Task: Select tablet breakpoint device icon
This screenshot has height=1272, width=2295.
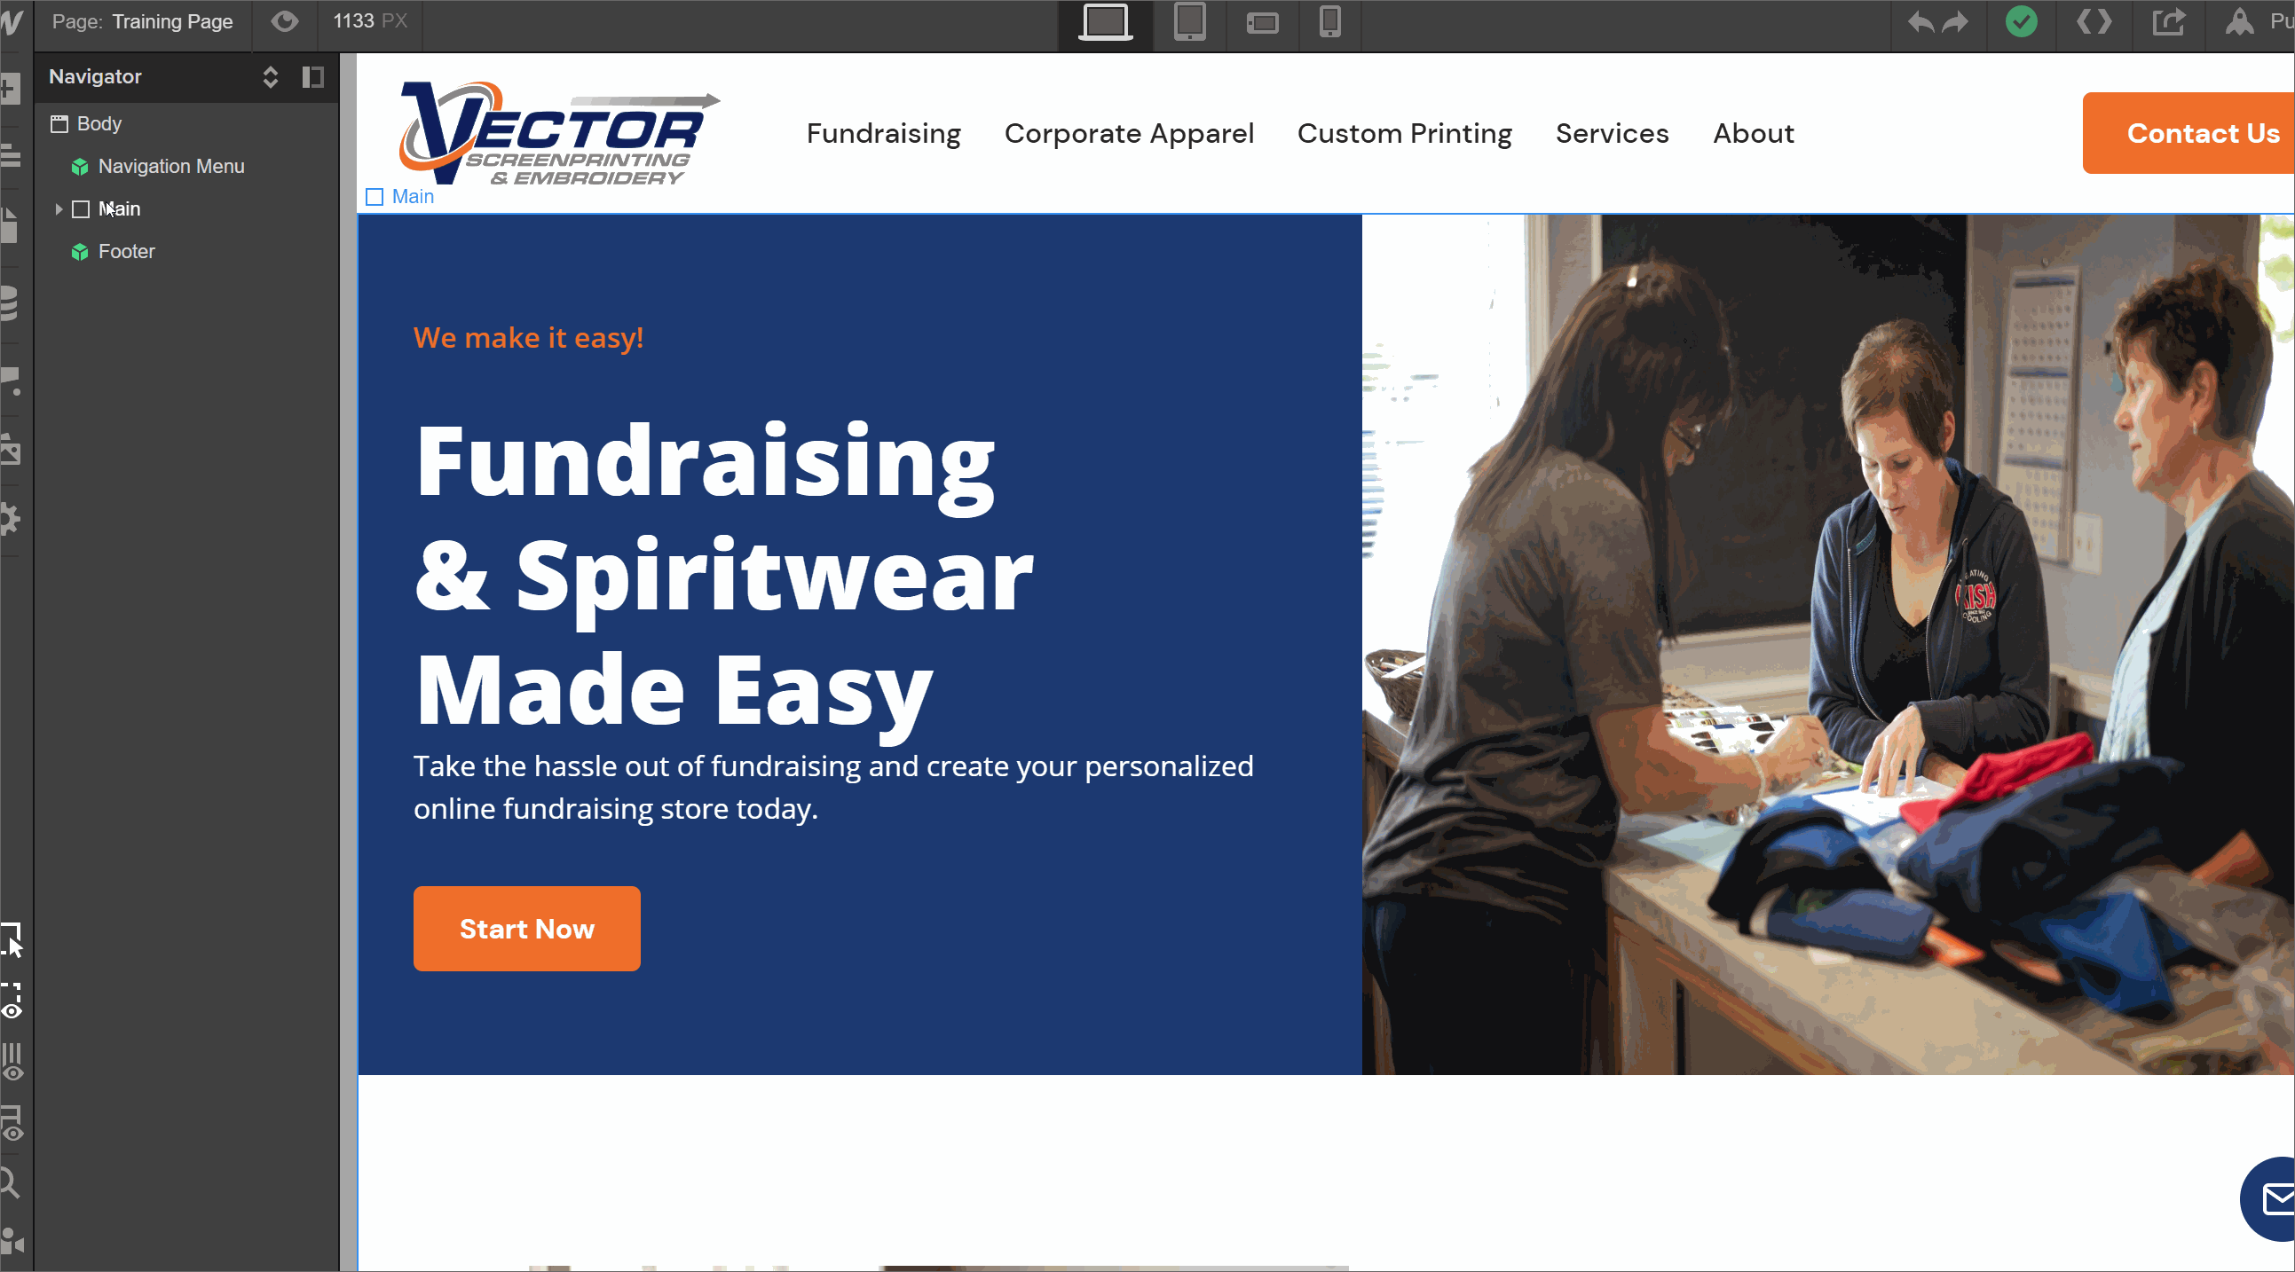Action: (x=1189, y=22)
